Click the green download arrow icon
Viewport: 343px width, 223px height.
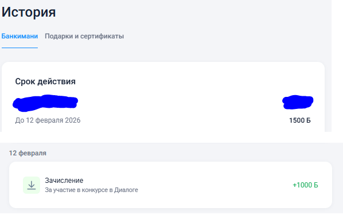[31, 185]
